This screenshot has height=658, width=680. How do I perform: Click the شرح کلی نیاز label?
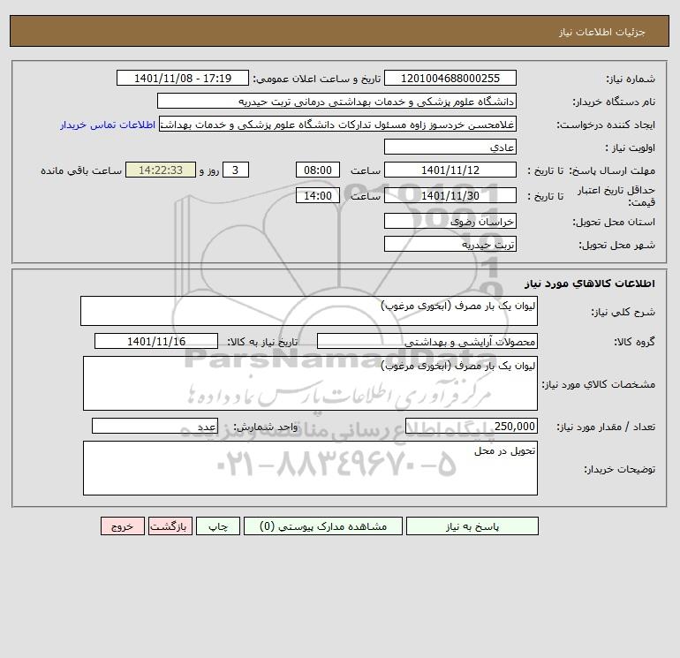click(623, 312)
